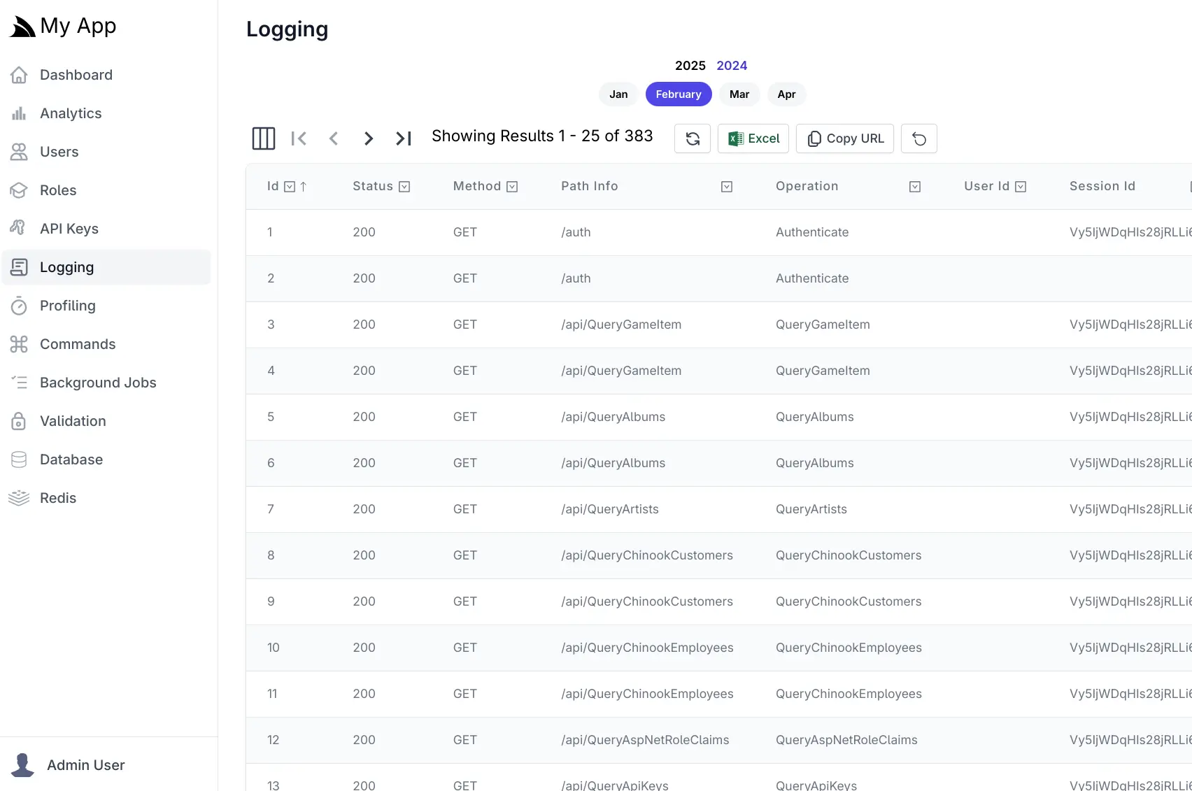The width and height of the screenshot is (1192, 791).
Task: Toggle the Method column filter
Action: (x=512, y=186)
